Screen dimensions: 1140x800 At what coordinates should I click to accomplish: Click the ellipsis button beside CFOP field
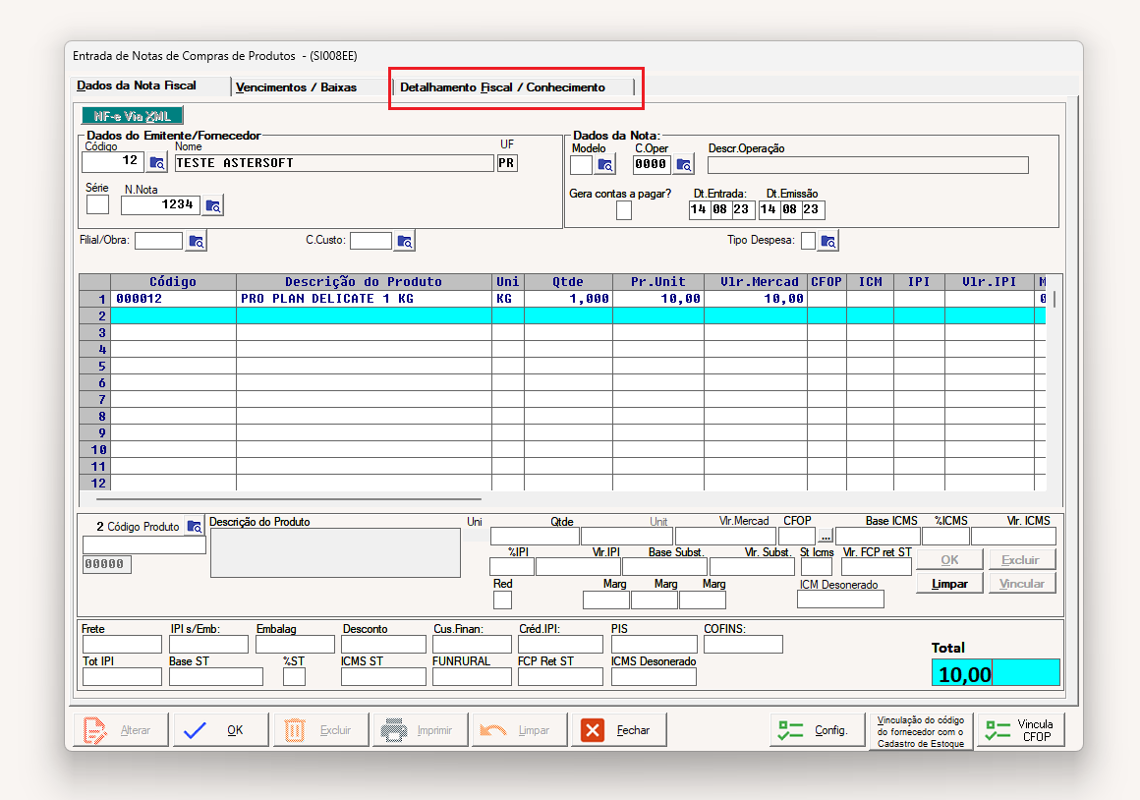pos(826,537)
